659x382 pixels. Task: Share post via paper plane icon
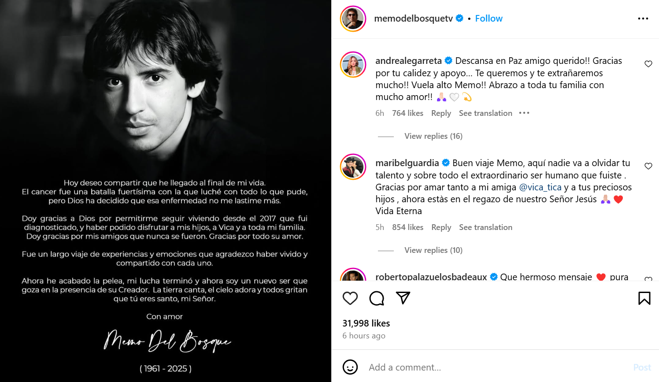click(403, 298)
